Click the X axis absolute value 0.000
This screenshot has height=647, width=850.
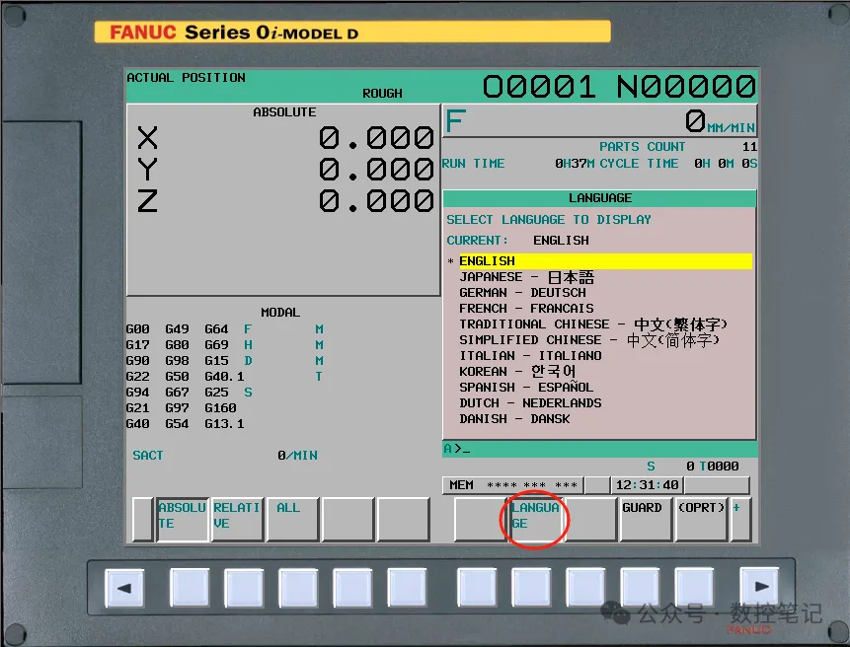click(x=376, y=137)
